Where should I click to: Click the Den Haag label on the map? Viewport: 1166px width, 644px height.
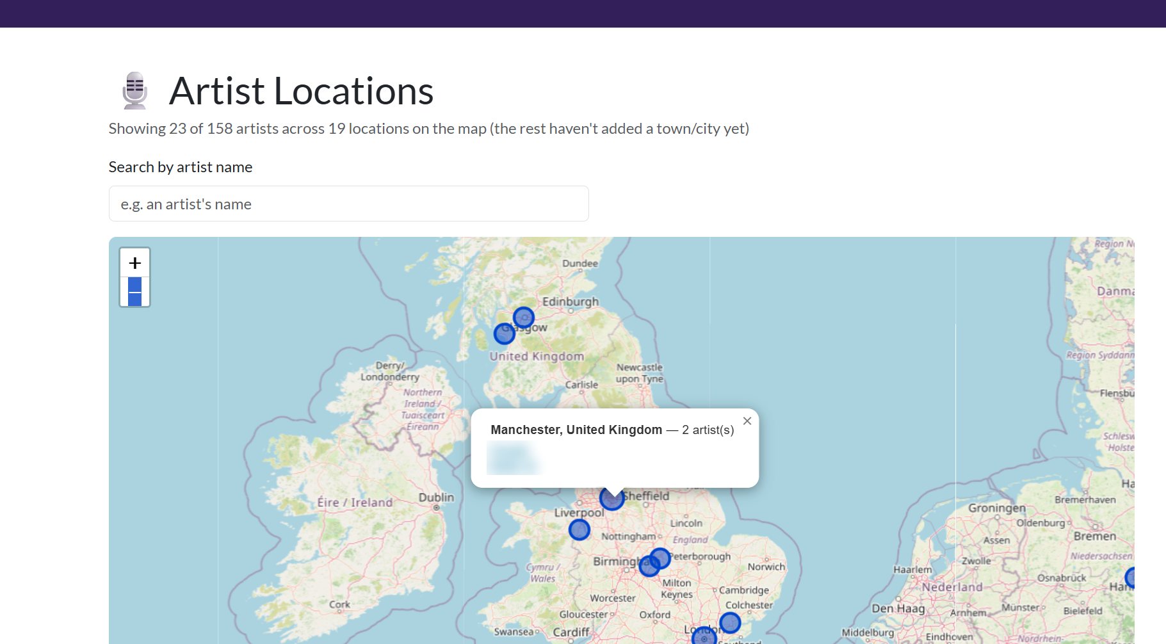pyautogui.click(x=898, y=608)
